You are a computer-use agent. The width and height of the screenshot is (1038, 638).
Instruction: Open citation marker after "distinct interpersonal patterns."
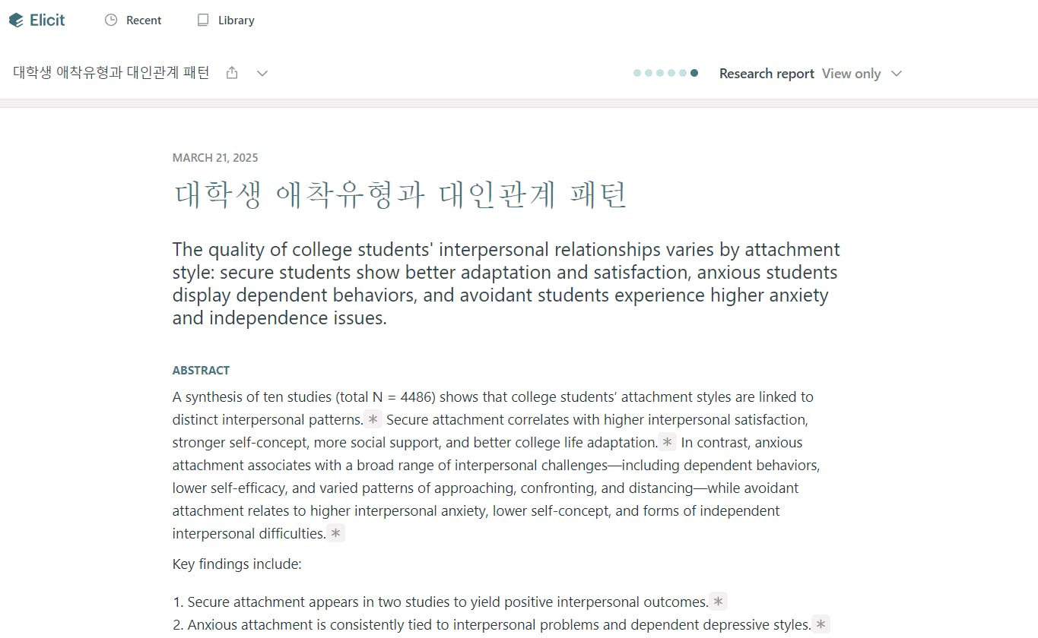[x=373, y=419]
